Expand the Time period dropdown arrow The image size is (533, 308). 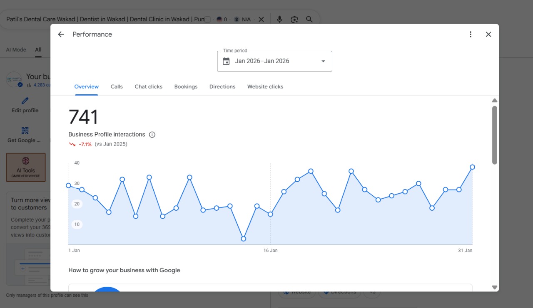(323, 61)
